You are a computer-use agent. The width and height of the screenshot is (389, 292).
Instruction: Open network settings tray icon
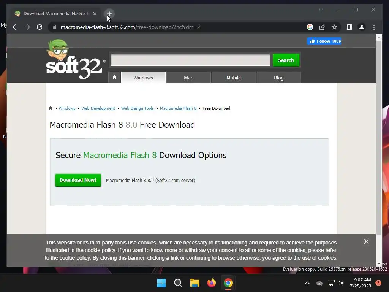[x=331, y=283]
